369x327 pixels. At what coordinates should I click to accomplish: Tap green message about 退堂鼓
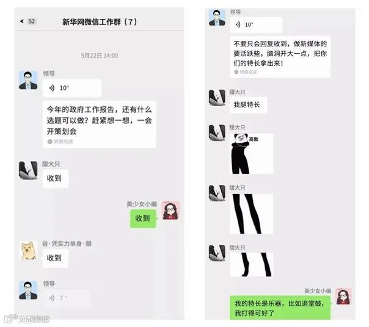coord(280,307)
